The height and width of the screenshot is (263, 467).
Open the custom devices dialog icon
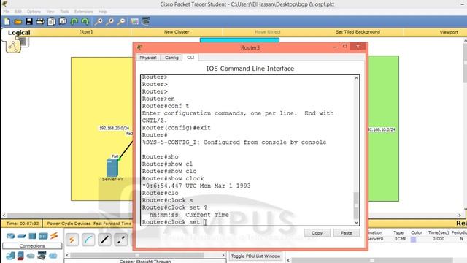[146, 21]
